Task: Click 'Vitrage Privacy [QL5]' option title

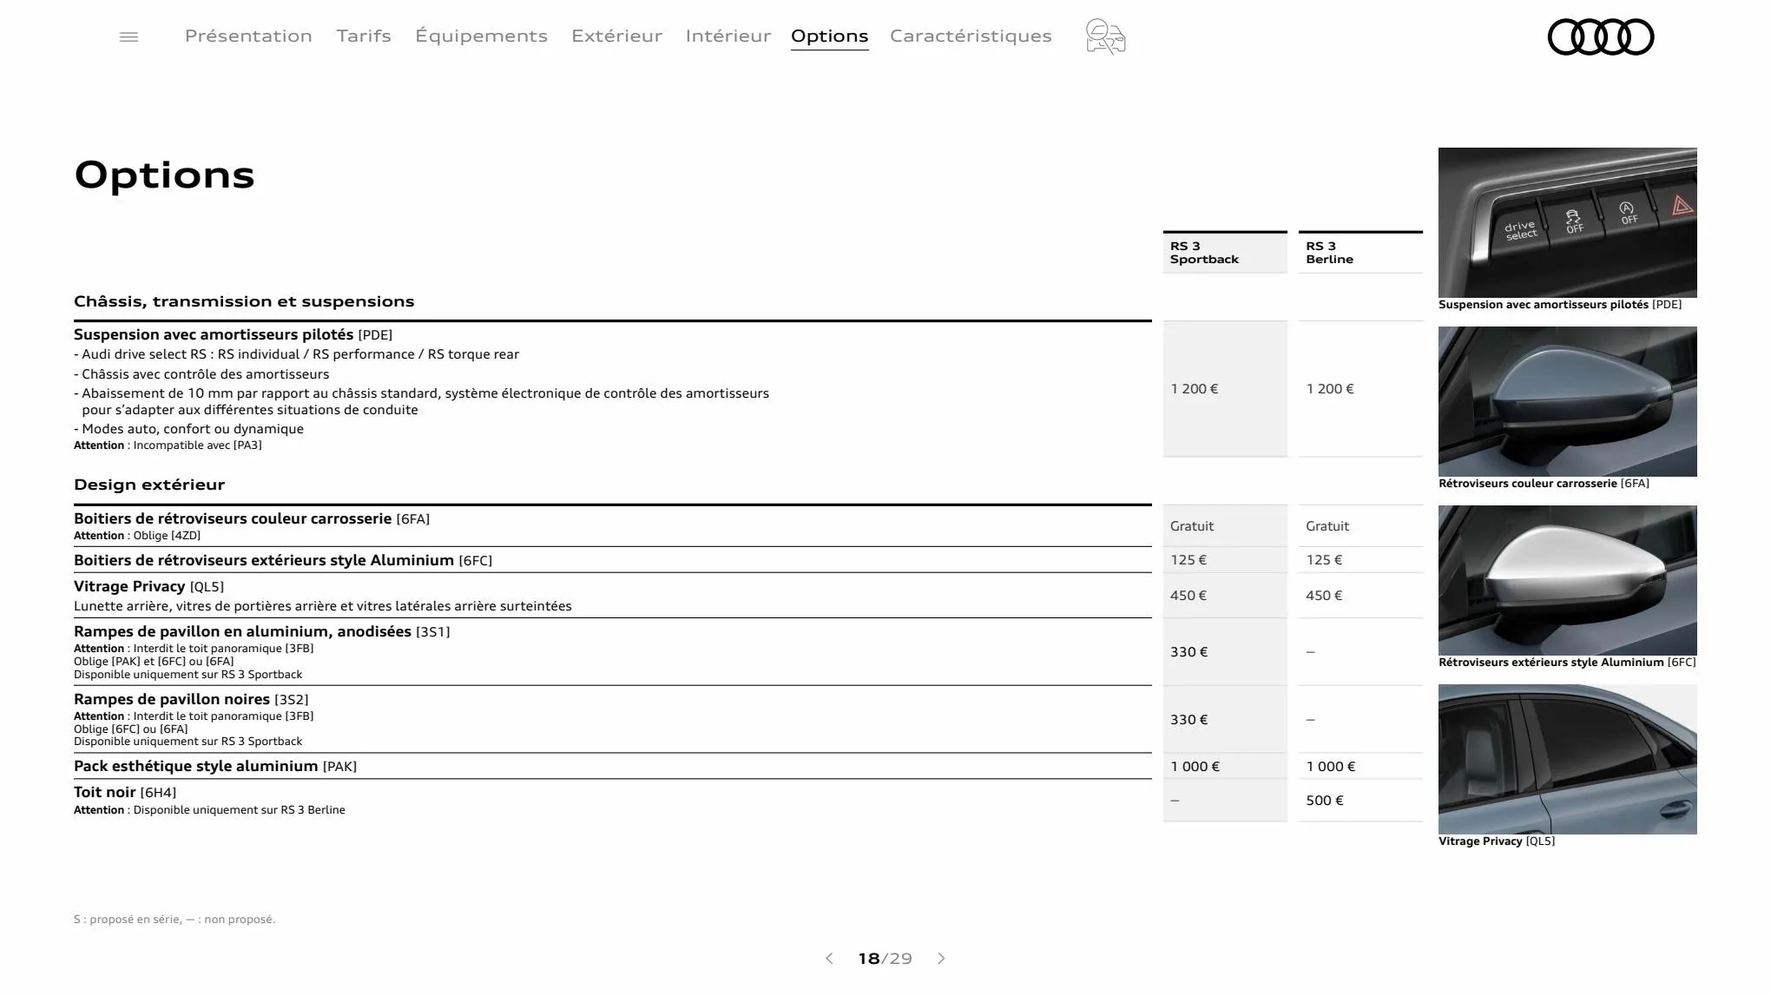Action: (x=148, y=586)
